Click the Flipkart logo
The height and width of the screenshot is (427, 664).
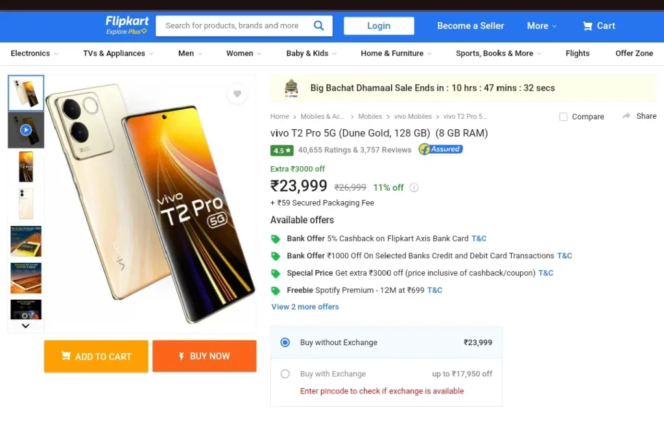point(126,25)
